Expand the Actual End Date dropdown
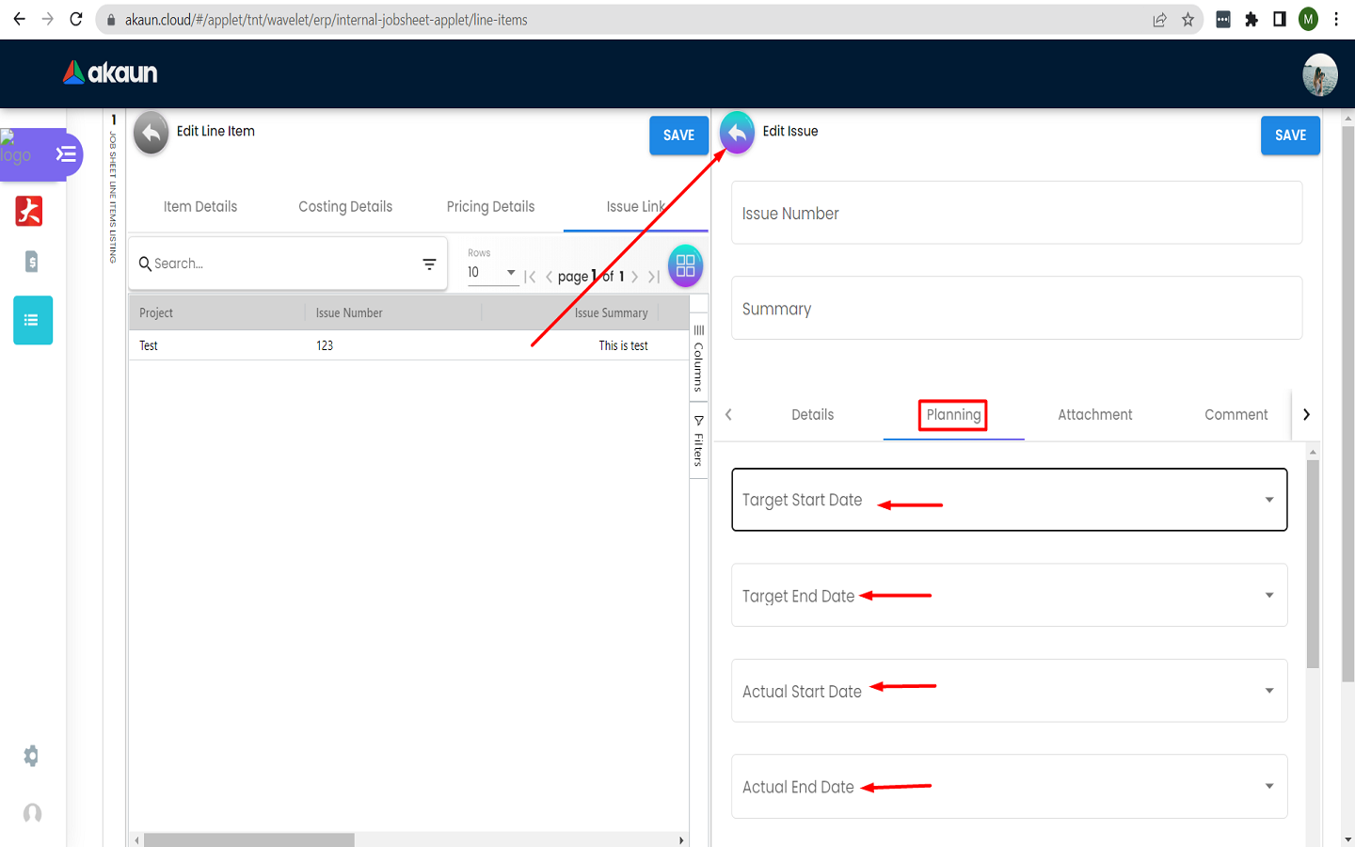 click(x=1268, y=786)
